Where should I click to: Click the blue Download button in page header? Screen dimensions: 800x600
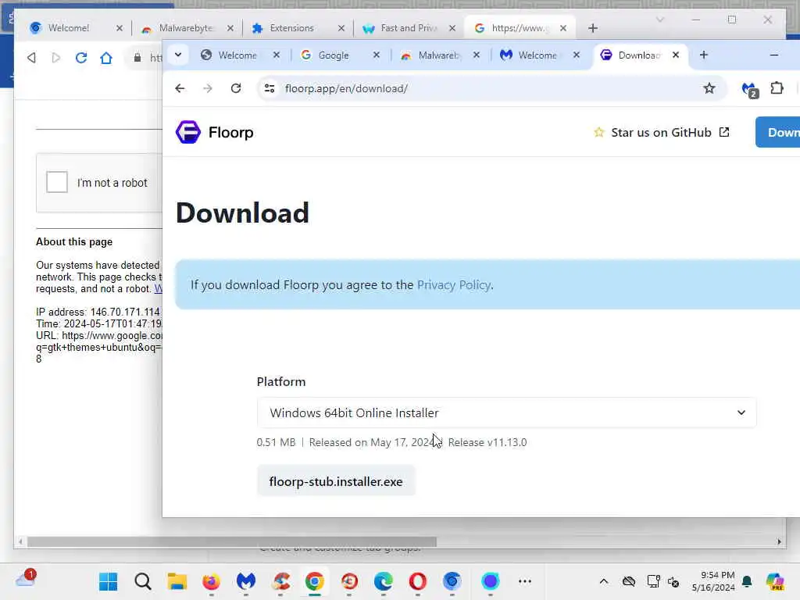coord(777,132)
